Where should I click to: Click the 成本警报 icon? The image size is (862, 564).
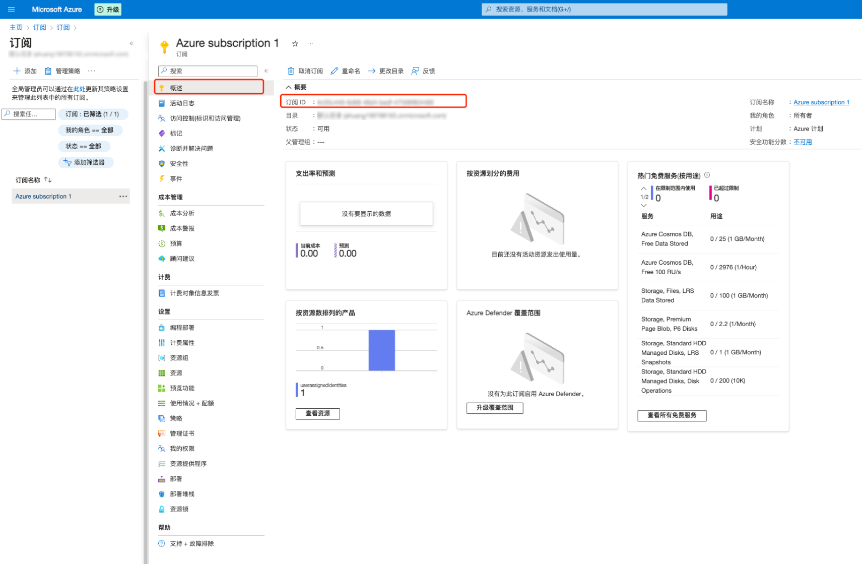(162, 228)
